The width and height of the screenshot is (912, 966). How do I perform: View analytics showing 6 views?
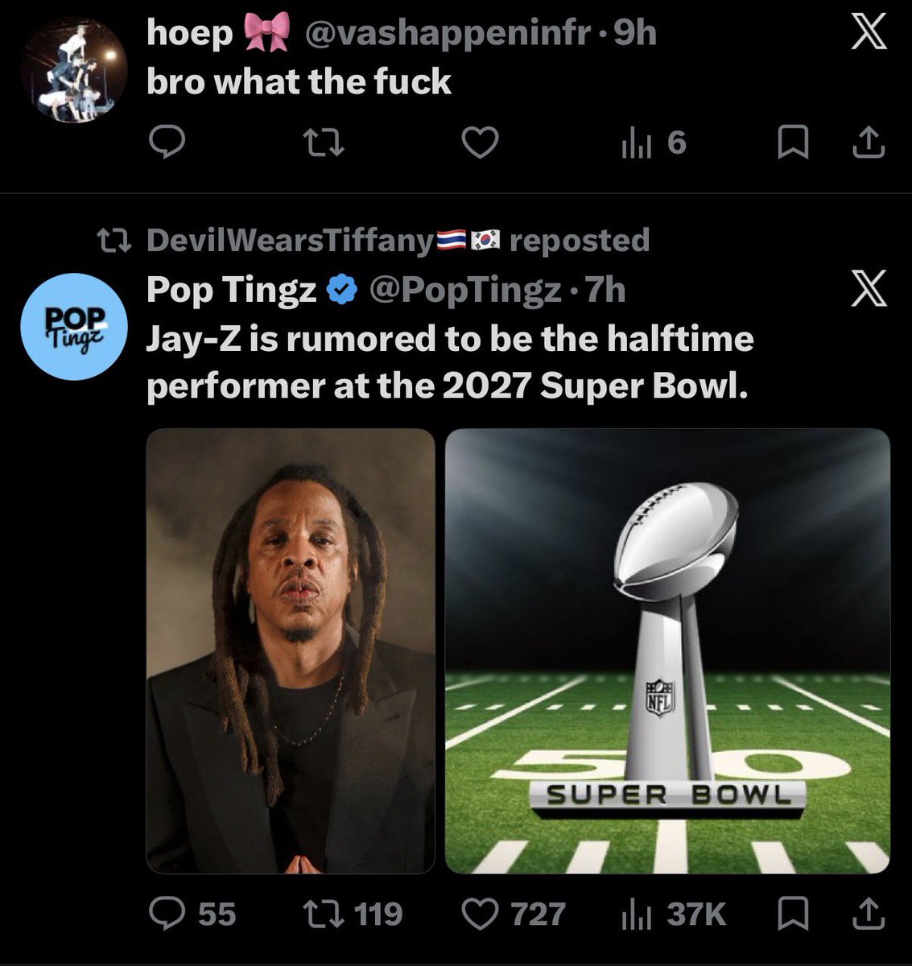tap(654, 143)
